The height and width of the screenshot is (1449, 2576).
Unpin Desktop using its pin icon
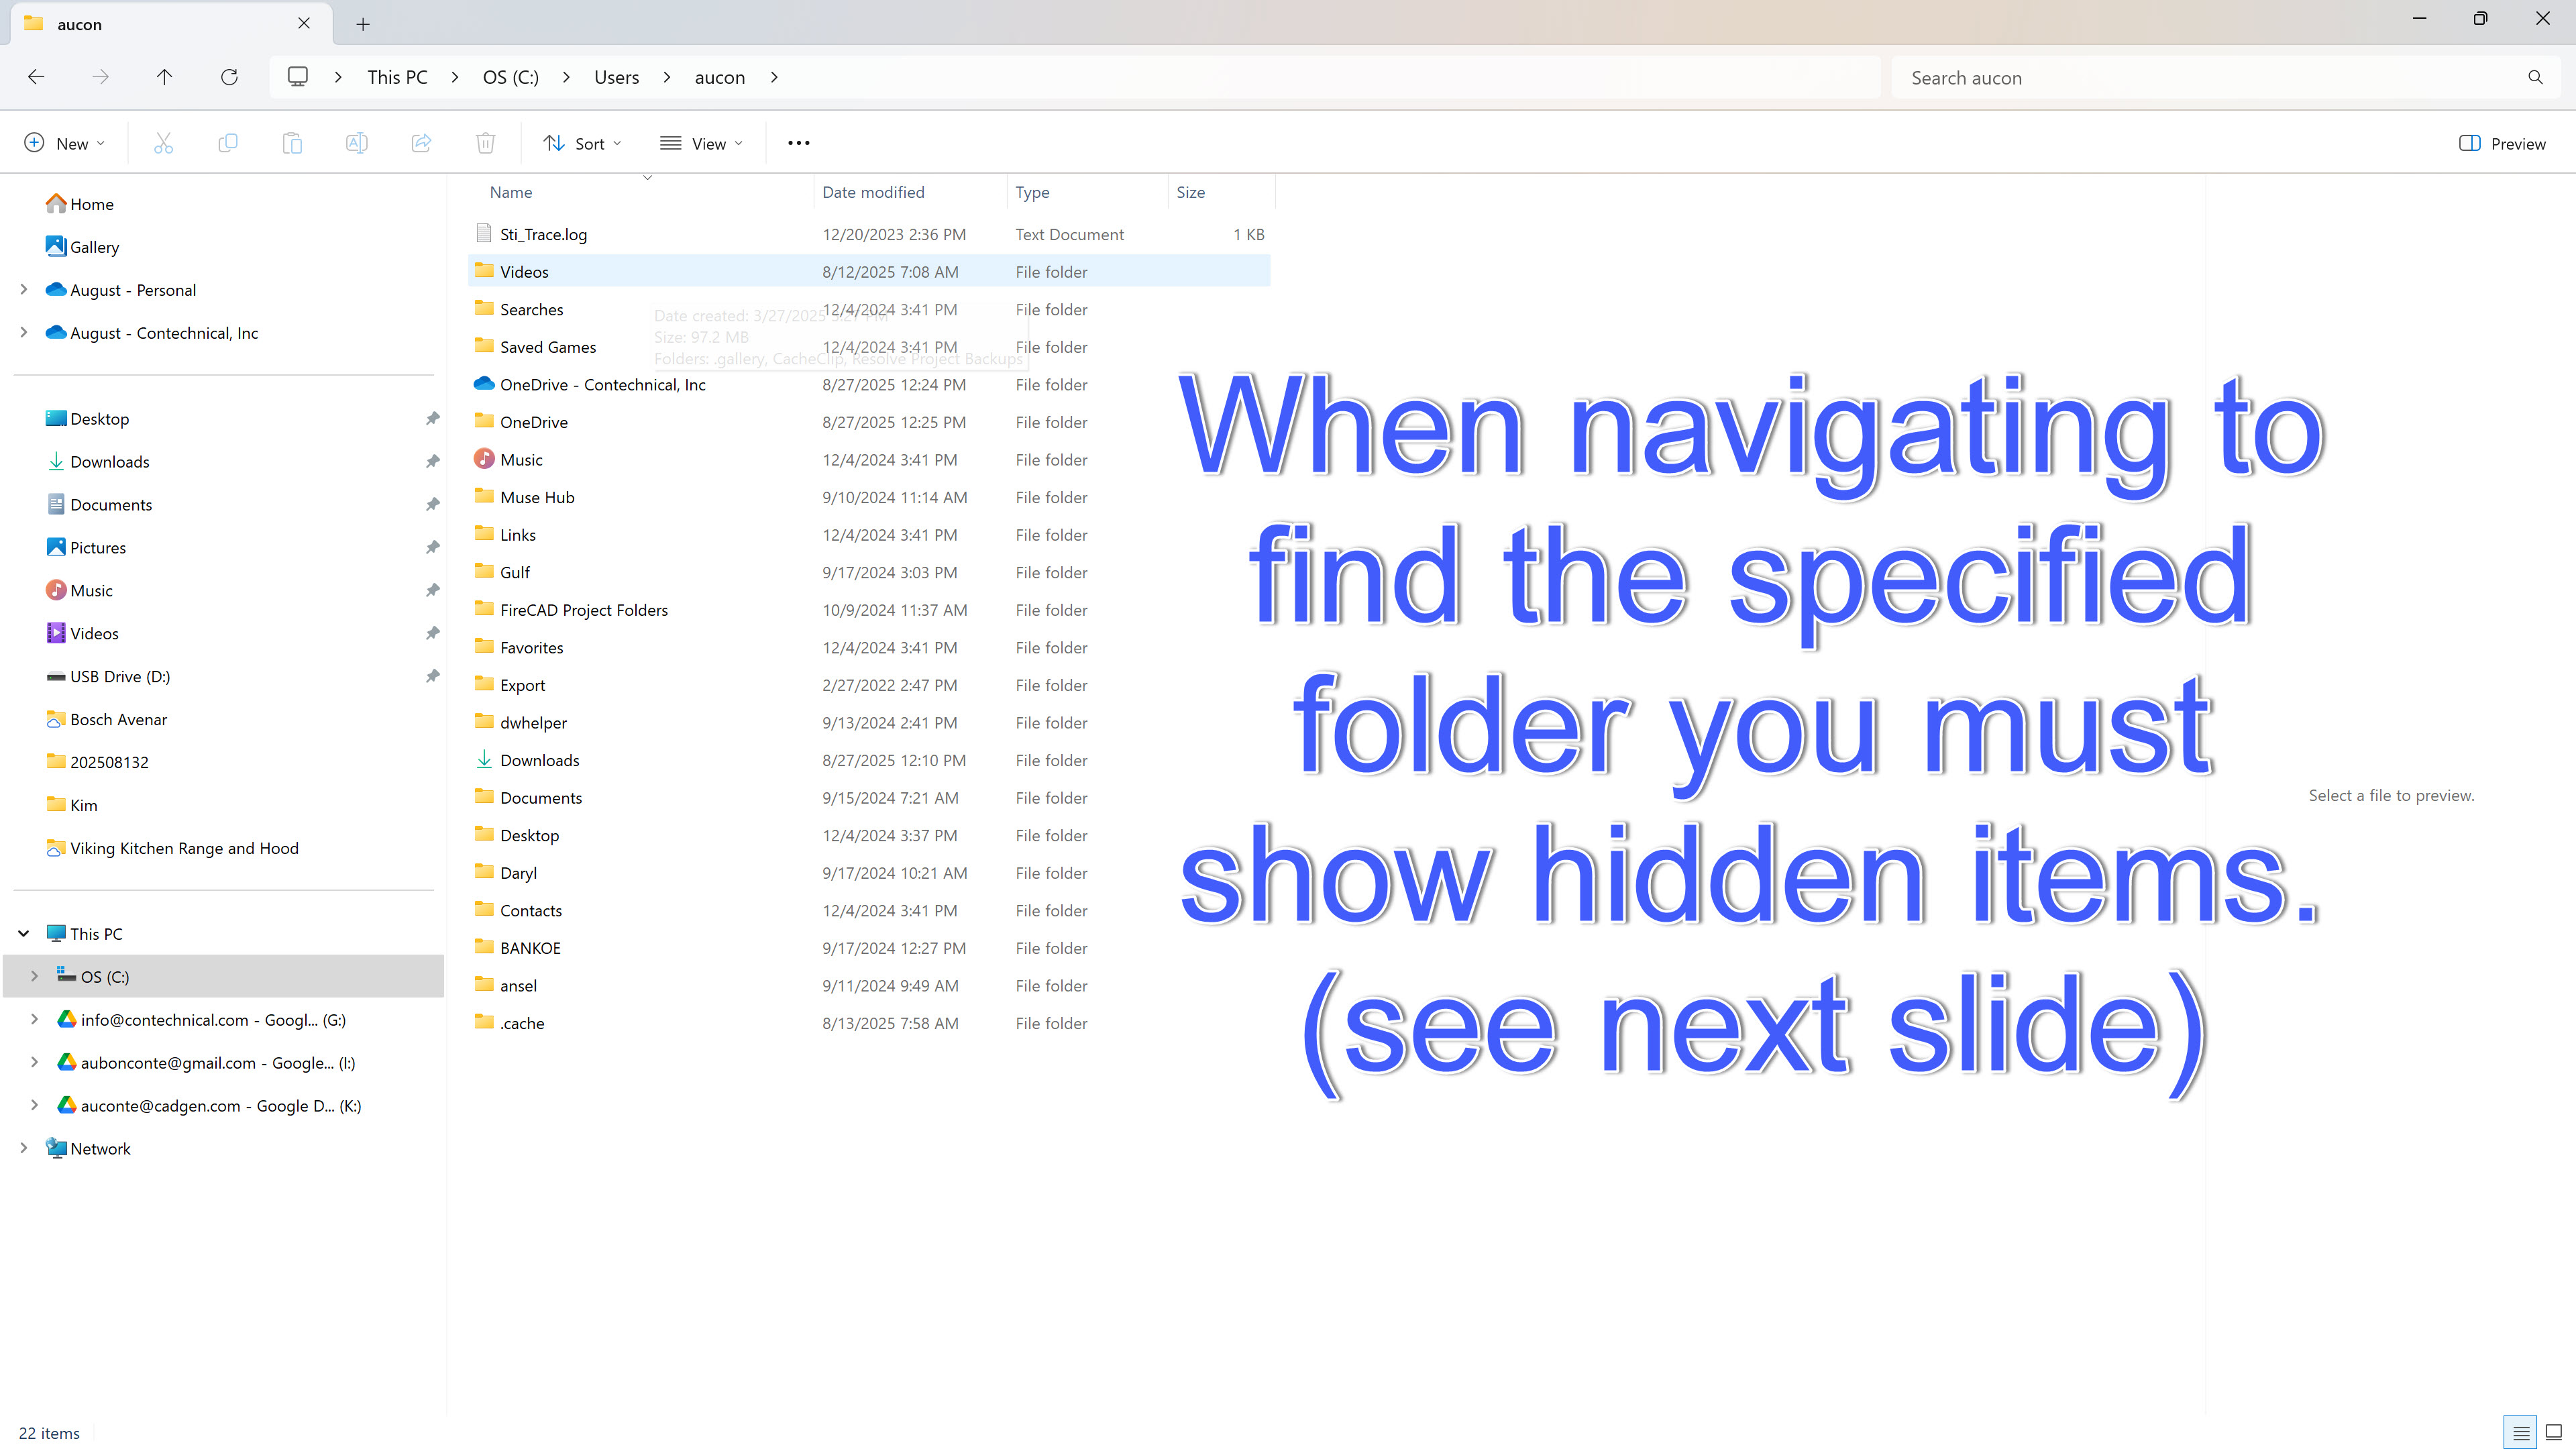point(432,419)
